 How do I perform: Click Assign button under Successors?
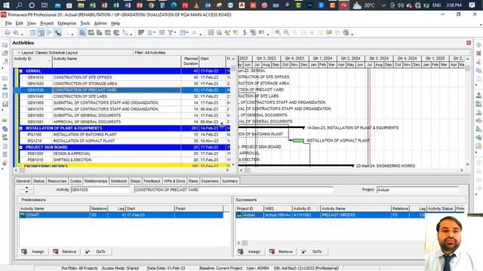click(250, 251)
